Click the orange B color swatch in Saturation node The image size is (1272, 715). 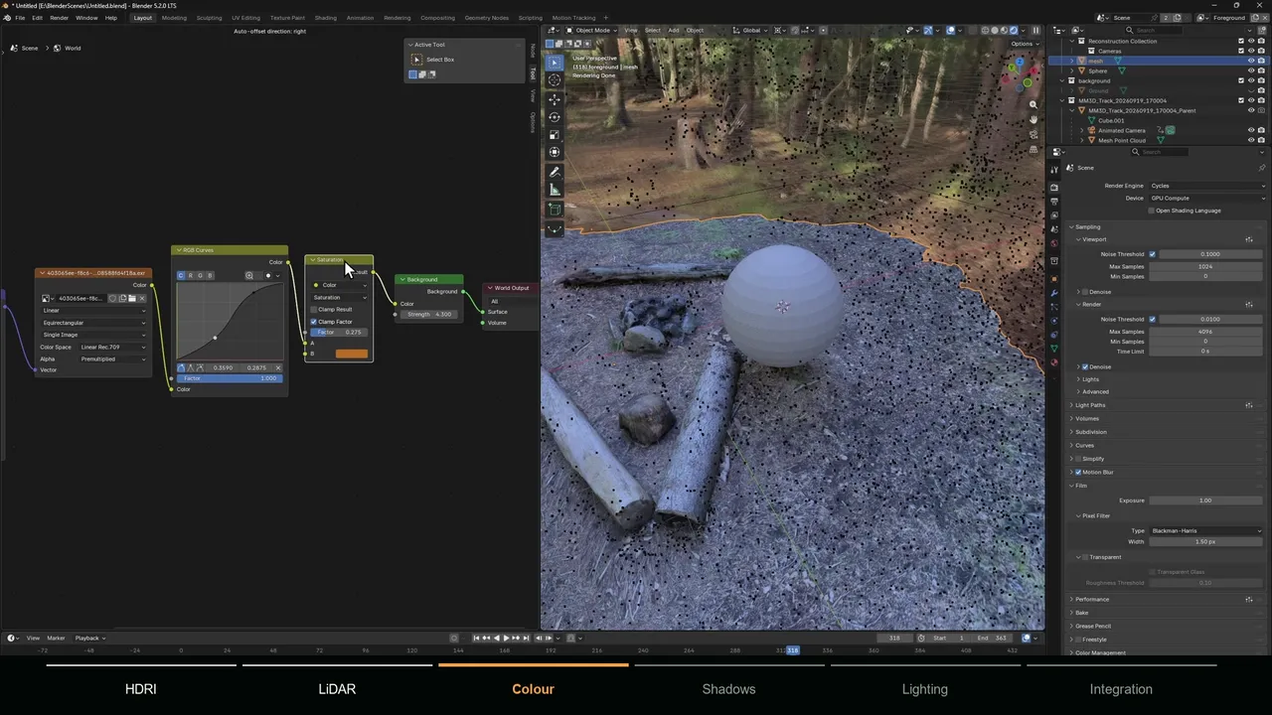tap(351, 354)
